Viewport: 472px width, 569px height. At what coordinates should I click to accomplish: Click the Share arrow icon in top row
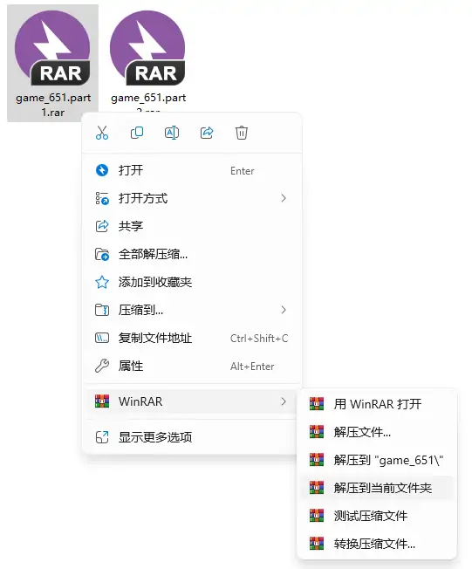click(x=207, y=133)
